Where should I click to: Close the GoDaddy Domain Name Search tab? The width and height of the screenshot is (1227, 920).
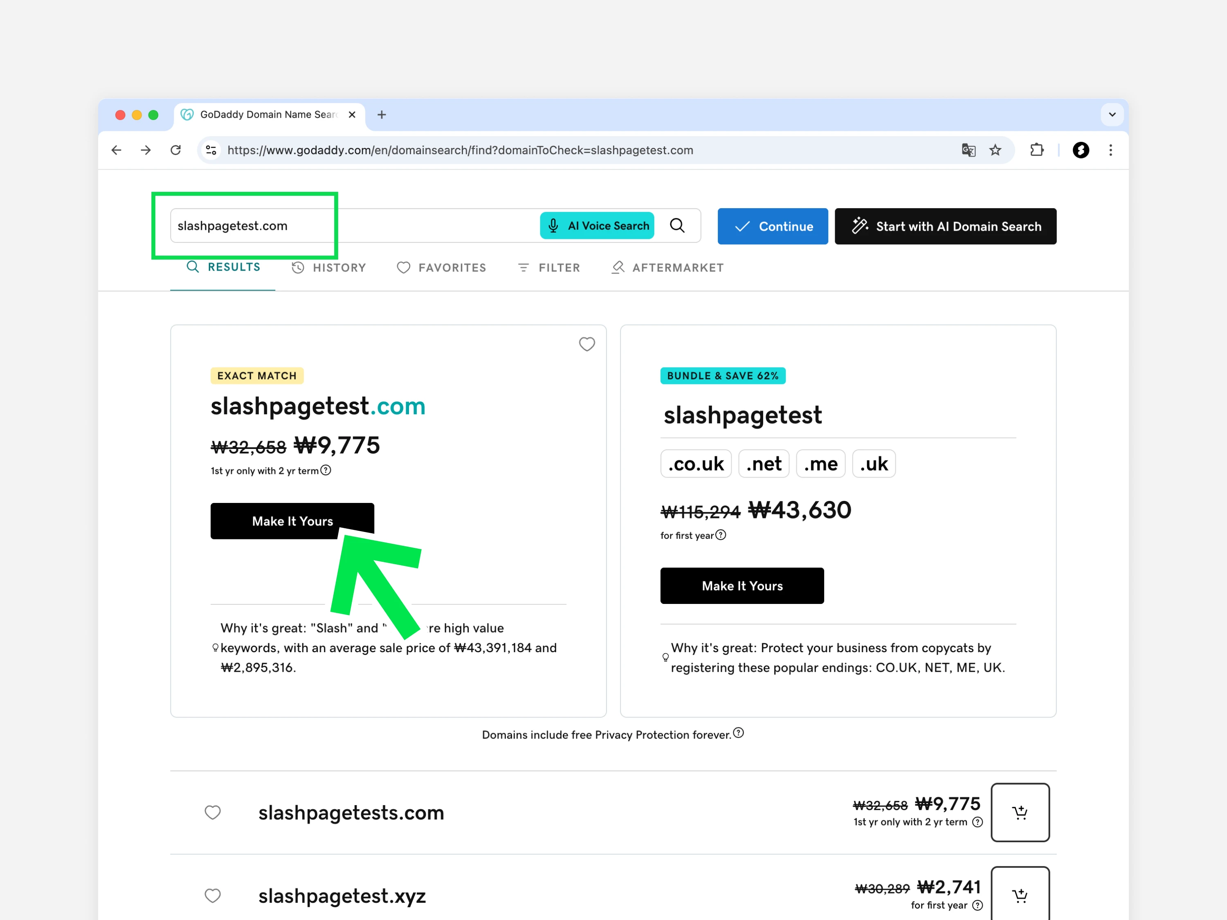pyautogui.click(x=352, y=115)
